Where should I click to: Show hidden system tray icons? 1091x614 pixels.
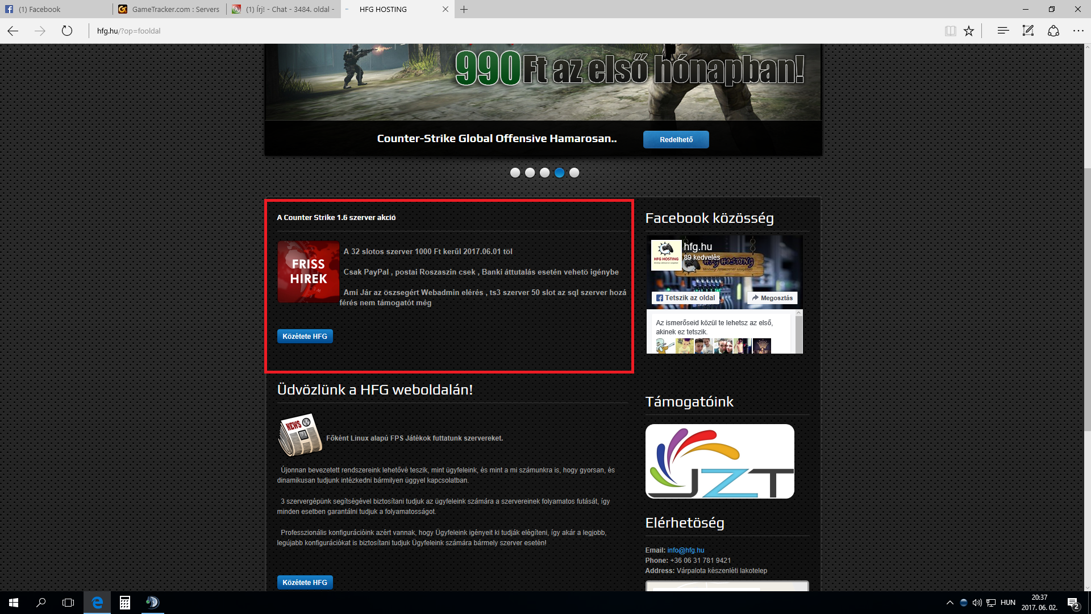click(950, 603)
